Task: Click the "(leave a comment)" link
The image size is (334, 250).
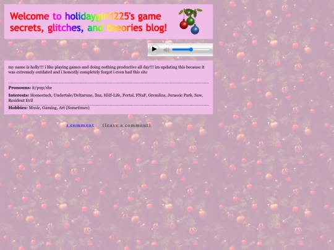Action: (127, 125)
